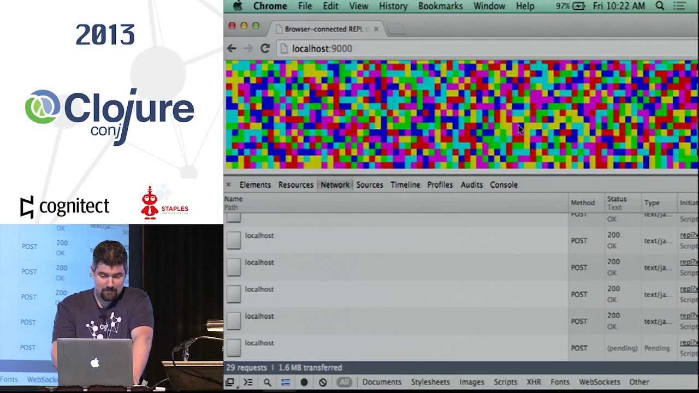Click the localhost:9000 address bar
This screenshot has height=393, width=699.
(x=487, y=49)
